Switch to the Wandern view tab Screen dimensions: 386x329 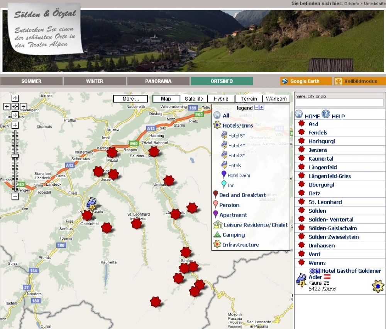coord(276,99)
